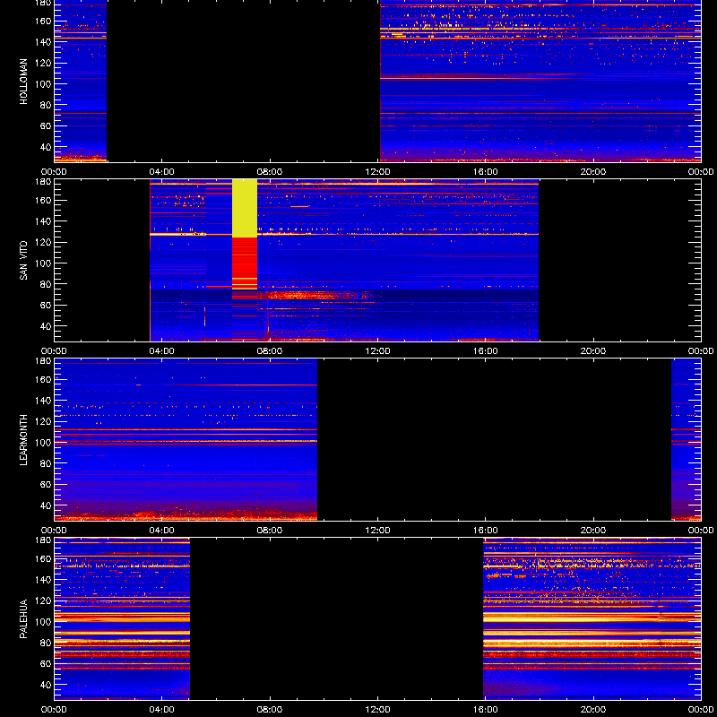
Task: Choose the 04:00 label under Palehua panel
Action: [162, 710]
